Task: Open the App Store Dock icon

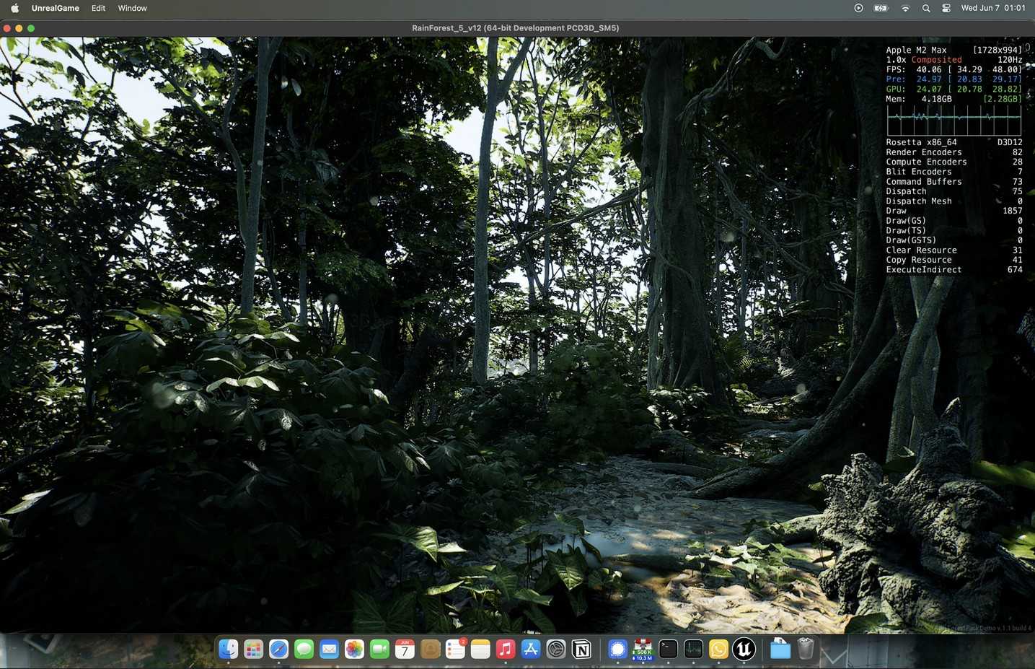Action: point(531,650)
